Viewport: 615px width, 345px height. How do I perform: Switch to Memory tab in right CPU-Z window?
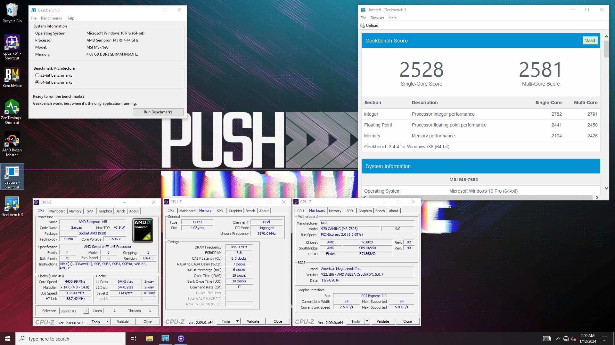point(335,211)
